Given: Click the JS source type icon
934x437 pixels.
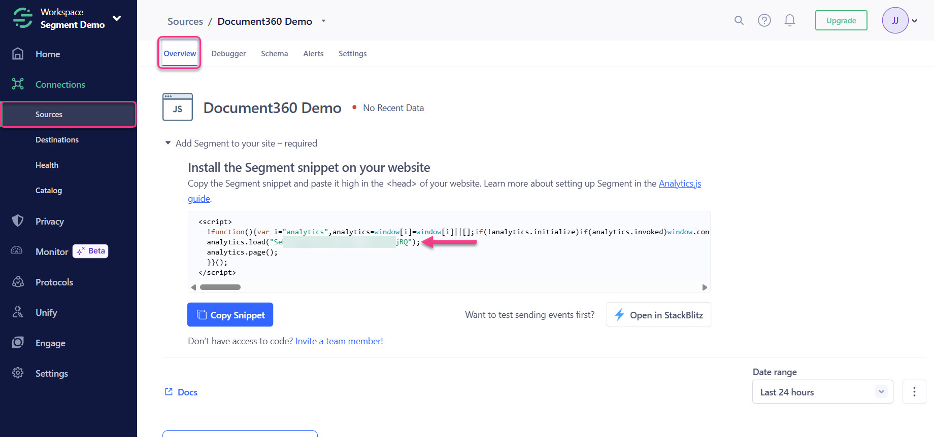Looking at the screenshot, I should coord(178,107).
